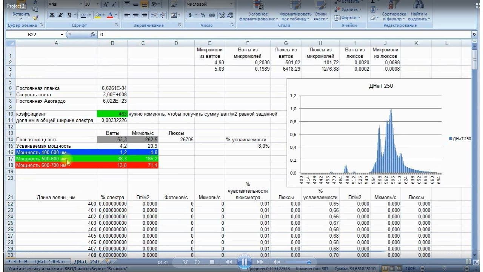Image resolution: width=483 pixels, height=272 pixels.
Task: Increase cell indent
Action: click(x=162, y=15)
